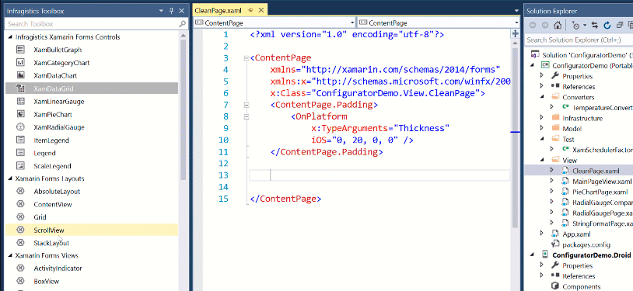Select the ContentView layout icon
Screen dimensions: 633x291
(20, 204)
